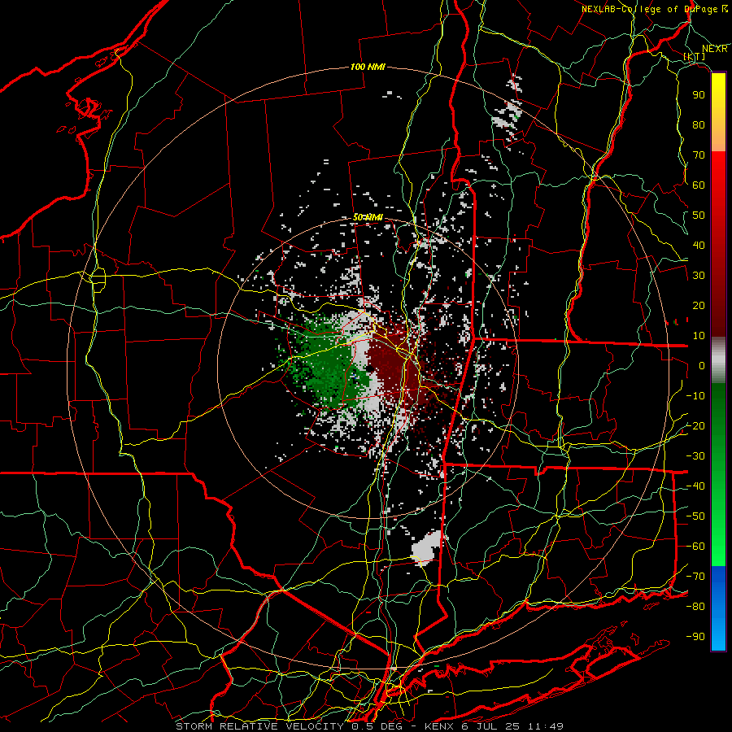Click the 40 value on the velocity scale
Image resolution: width=732 pixels, height=732 pixels.
tap(699, 245)
